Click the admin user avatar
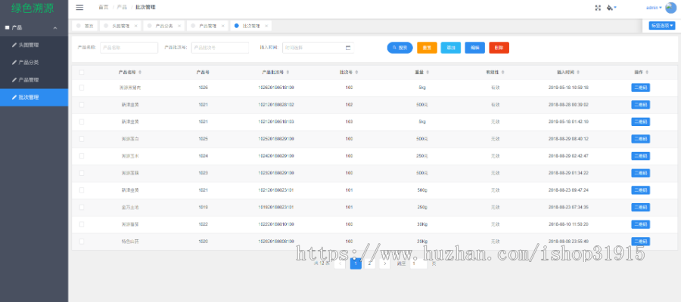 pyautogui.click(x=670, y=8)
